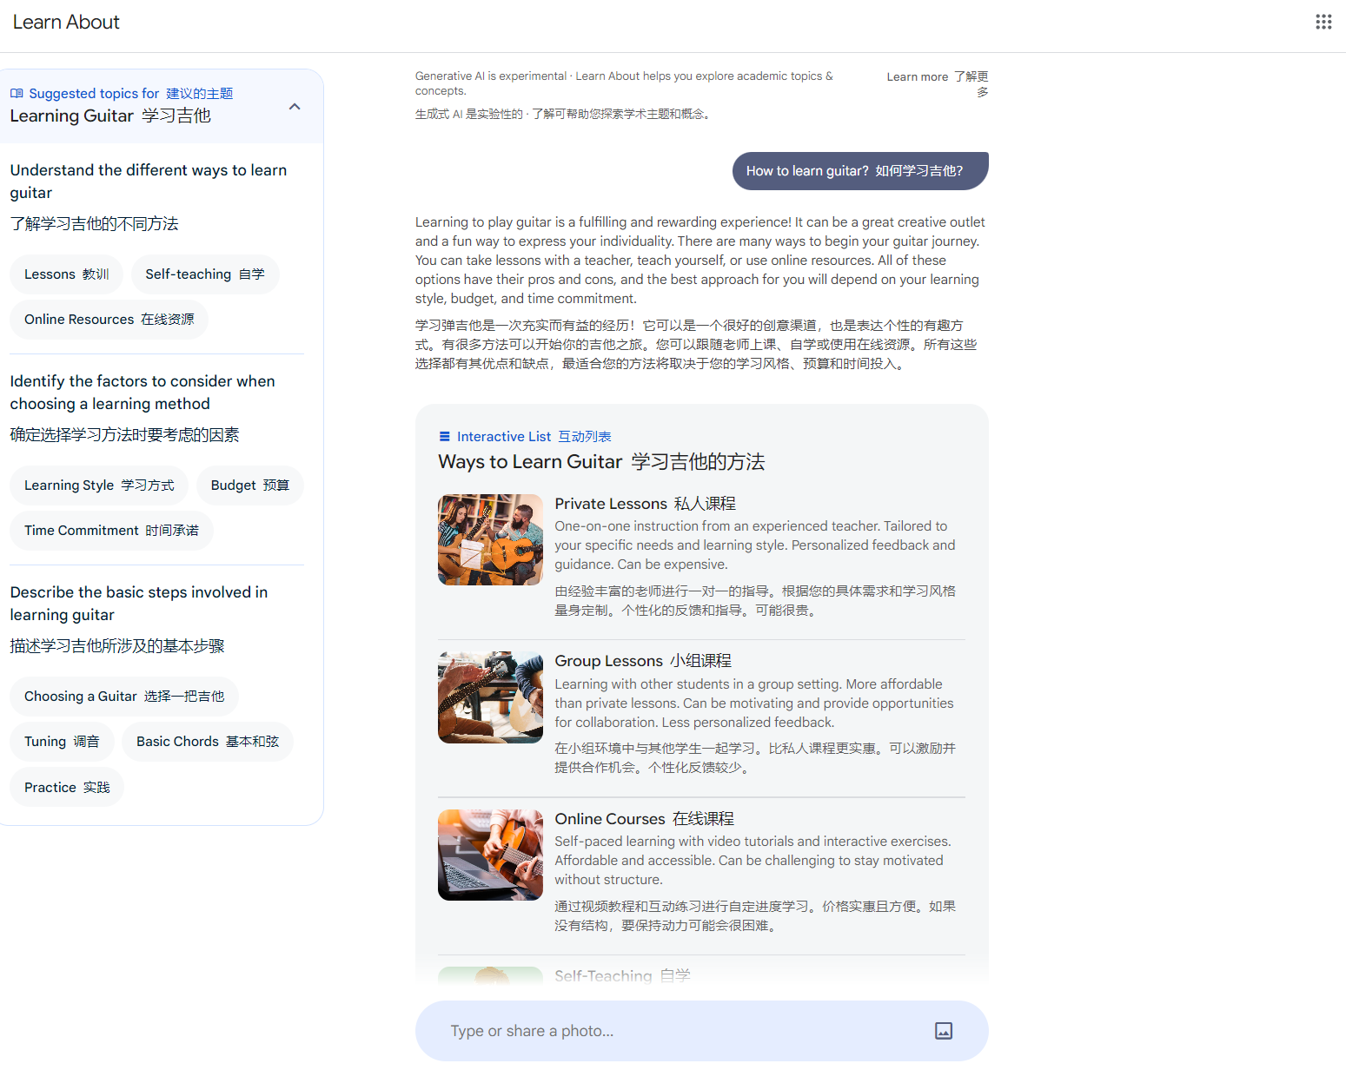Choose the Learning Style chip
This screenshot has height=1070, width=1346.
(99, 485)
